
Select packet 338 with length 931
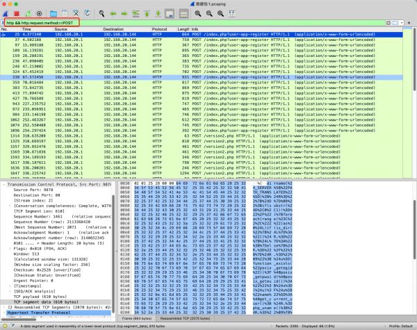pos(202,77)
